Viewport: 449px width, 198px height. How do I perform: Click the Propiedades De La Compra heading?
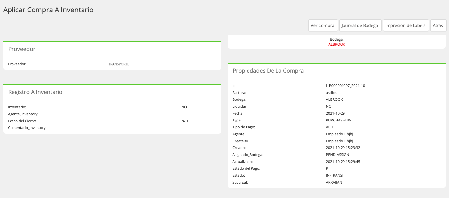point(268,71)
